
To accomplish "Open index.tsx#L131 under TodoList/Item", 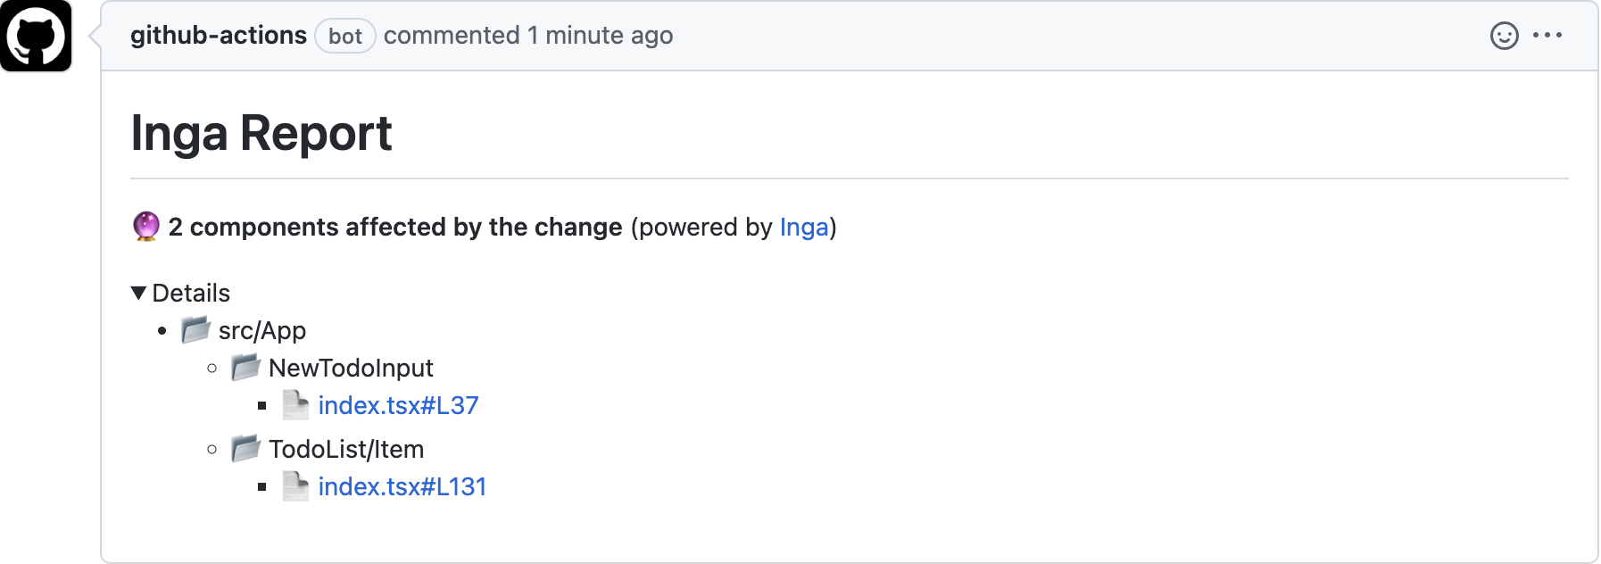I will click(x=402, y=486).
